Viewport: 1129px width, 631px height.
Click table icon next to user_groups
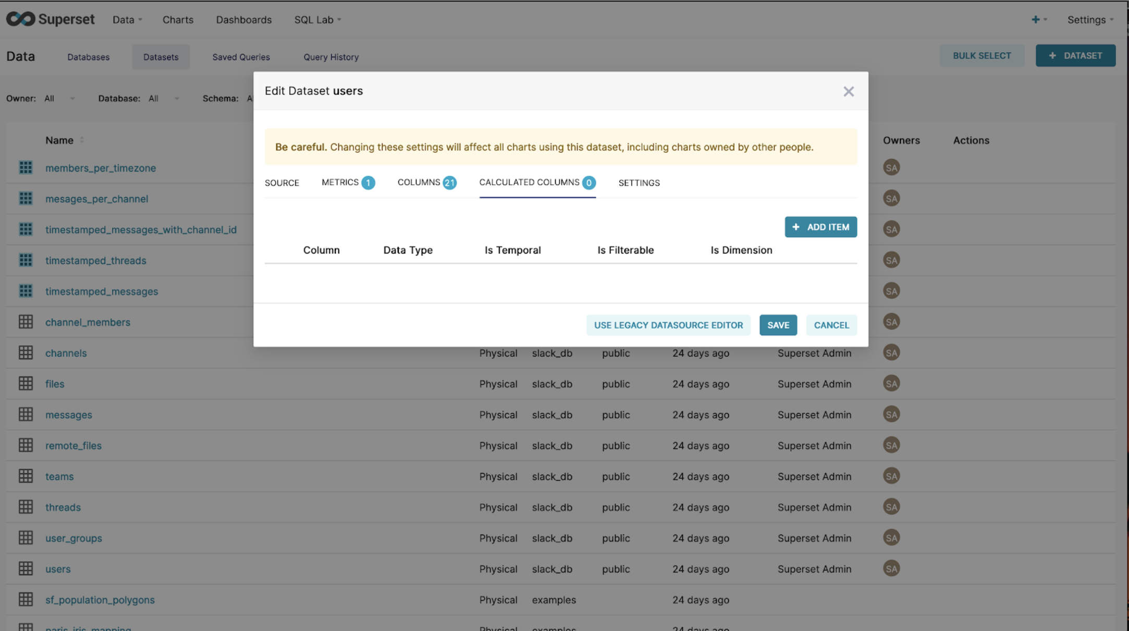pyautogui.click(x=26, y=538)
